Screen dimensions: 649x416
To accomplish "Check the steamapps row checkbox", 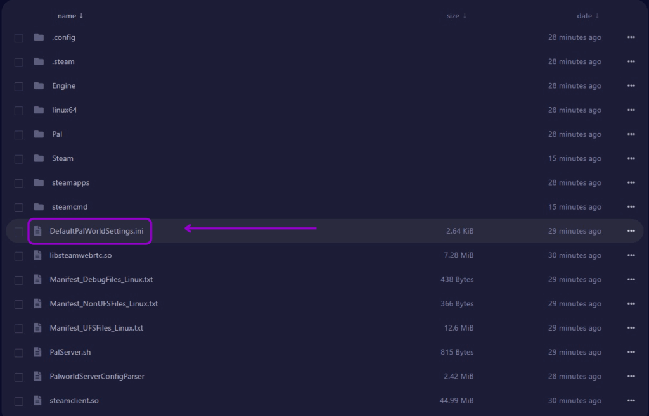I will click(18, 183).
